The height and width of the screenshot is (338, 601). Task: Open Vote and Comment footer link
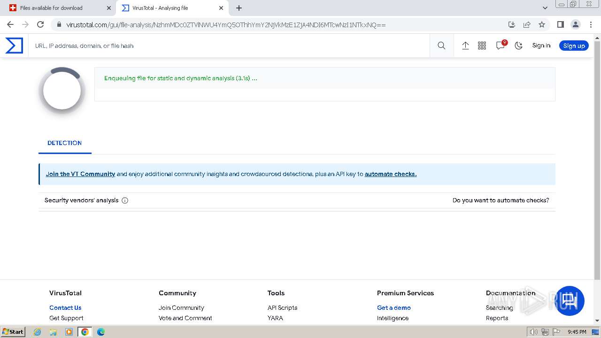(185, 318)
